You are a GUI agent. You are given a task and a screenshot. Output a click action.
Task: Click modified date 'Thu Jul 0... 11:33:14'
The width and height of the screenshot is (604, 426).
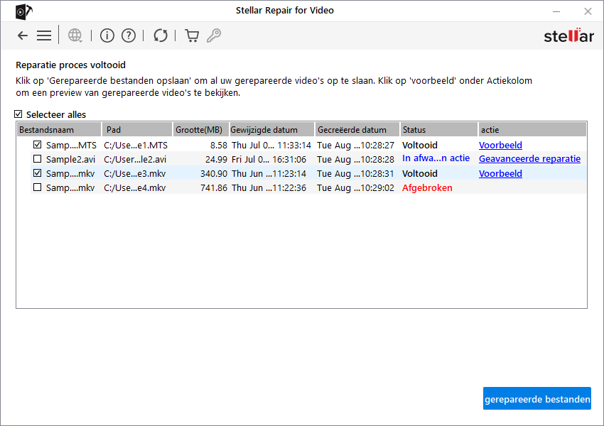tap(271, 146)
